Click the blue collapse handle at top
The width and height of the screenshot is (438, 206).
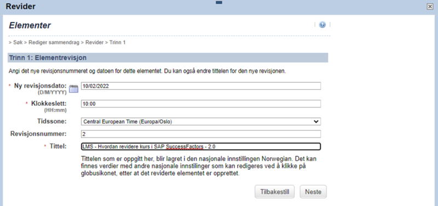point(219,3)
